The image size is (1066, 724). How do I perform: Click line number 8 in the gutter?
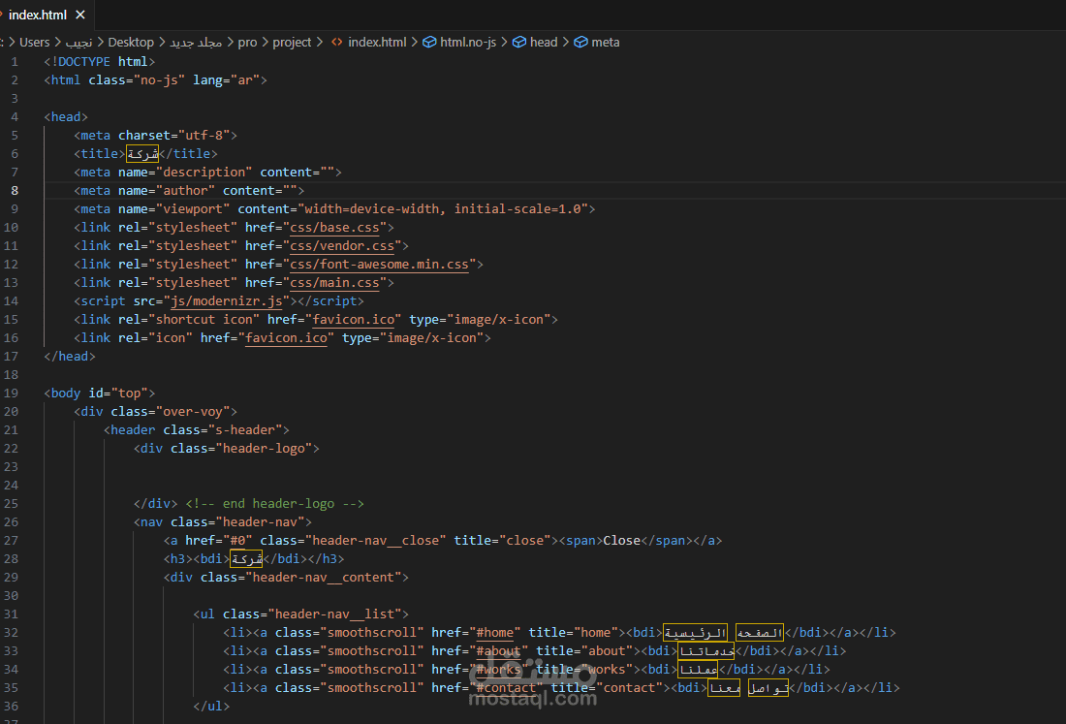click(15, 190)
